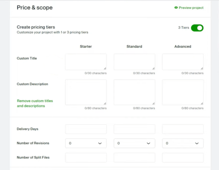Click the Advanced Custom Description field
This screenshot has height=170, width=219.
pos(183,92)
